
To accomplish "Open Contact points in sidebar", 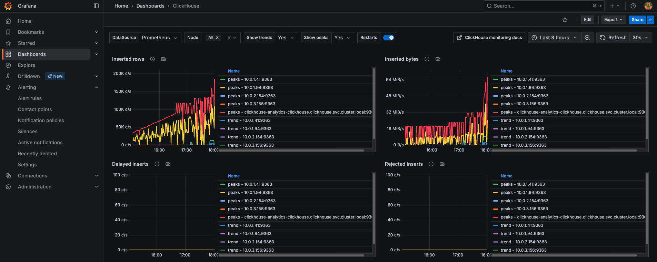I will [x=35, y=109].
